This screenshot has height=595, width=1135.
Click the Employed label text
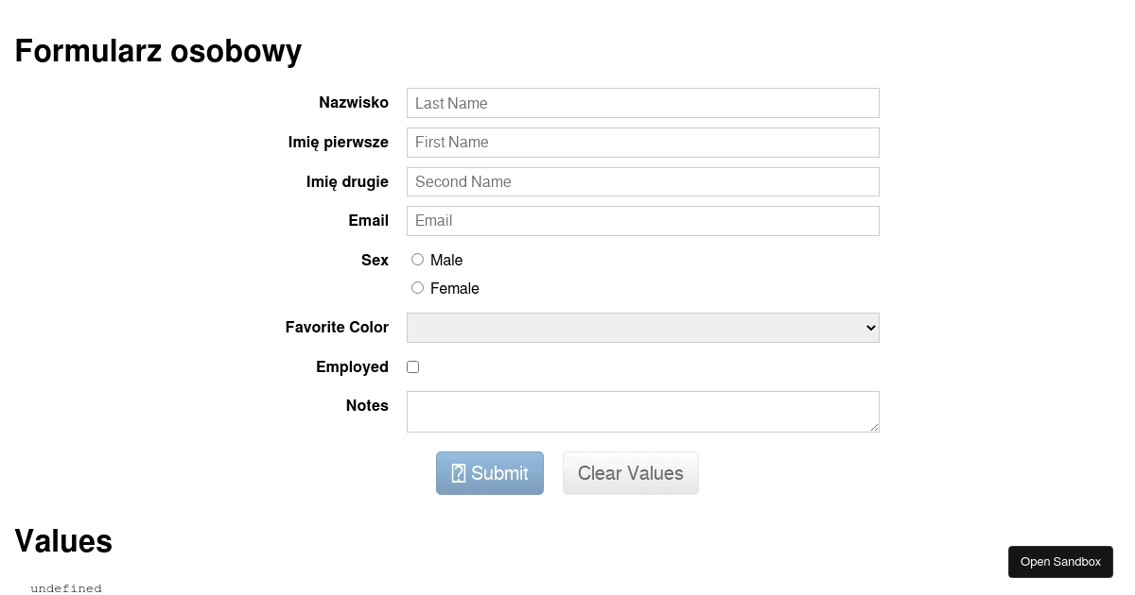click(x=352, y=366)
